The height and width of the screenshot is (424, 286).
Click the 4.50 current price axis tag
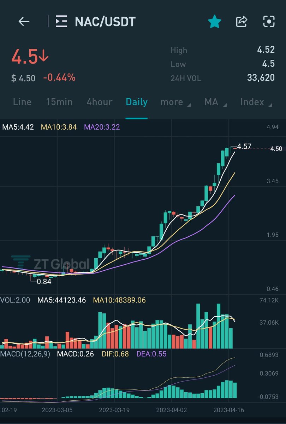(276, 149)
